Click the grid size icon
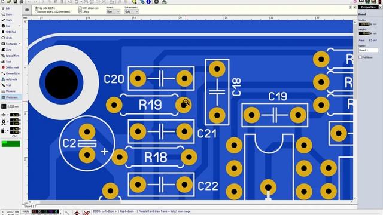The height and width of the screenshot is (215, 383). (x=4, y=106)
